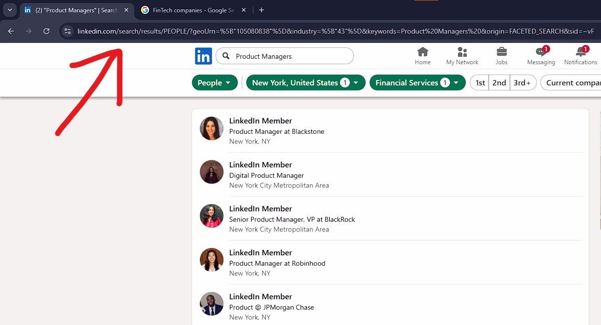Filter connections by 2nd degree
Image resolution: width=601 pixels, height=325 pixels.
coord(499,82)
